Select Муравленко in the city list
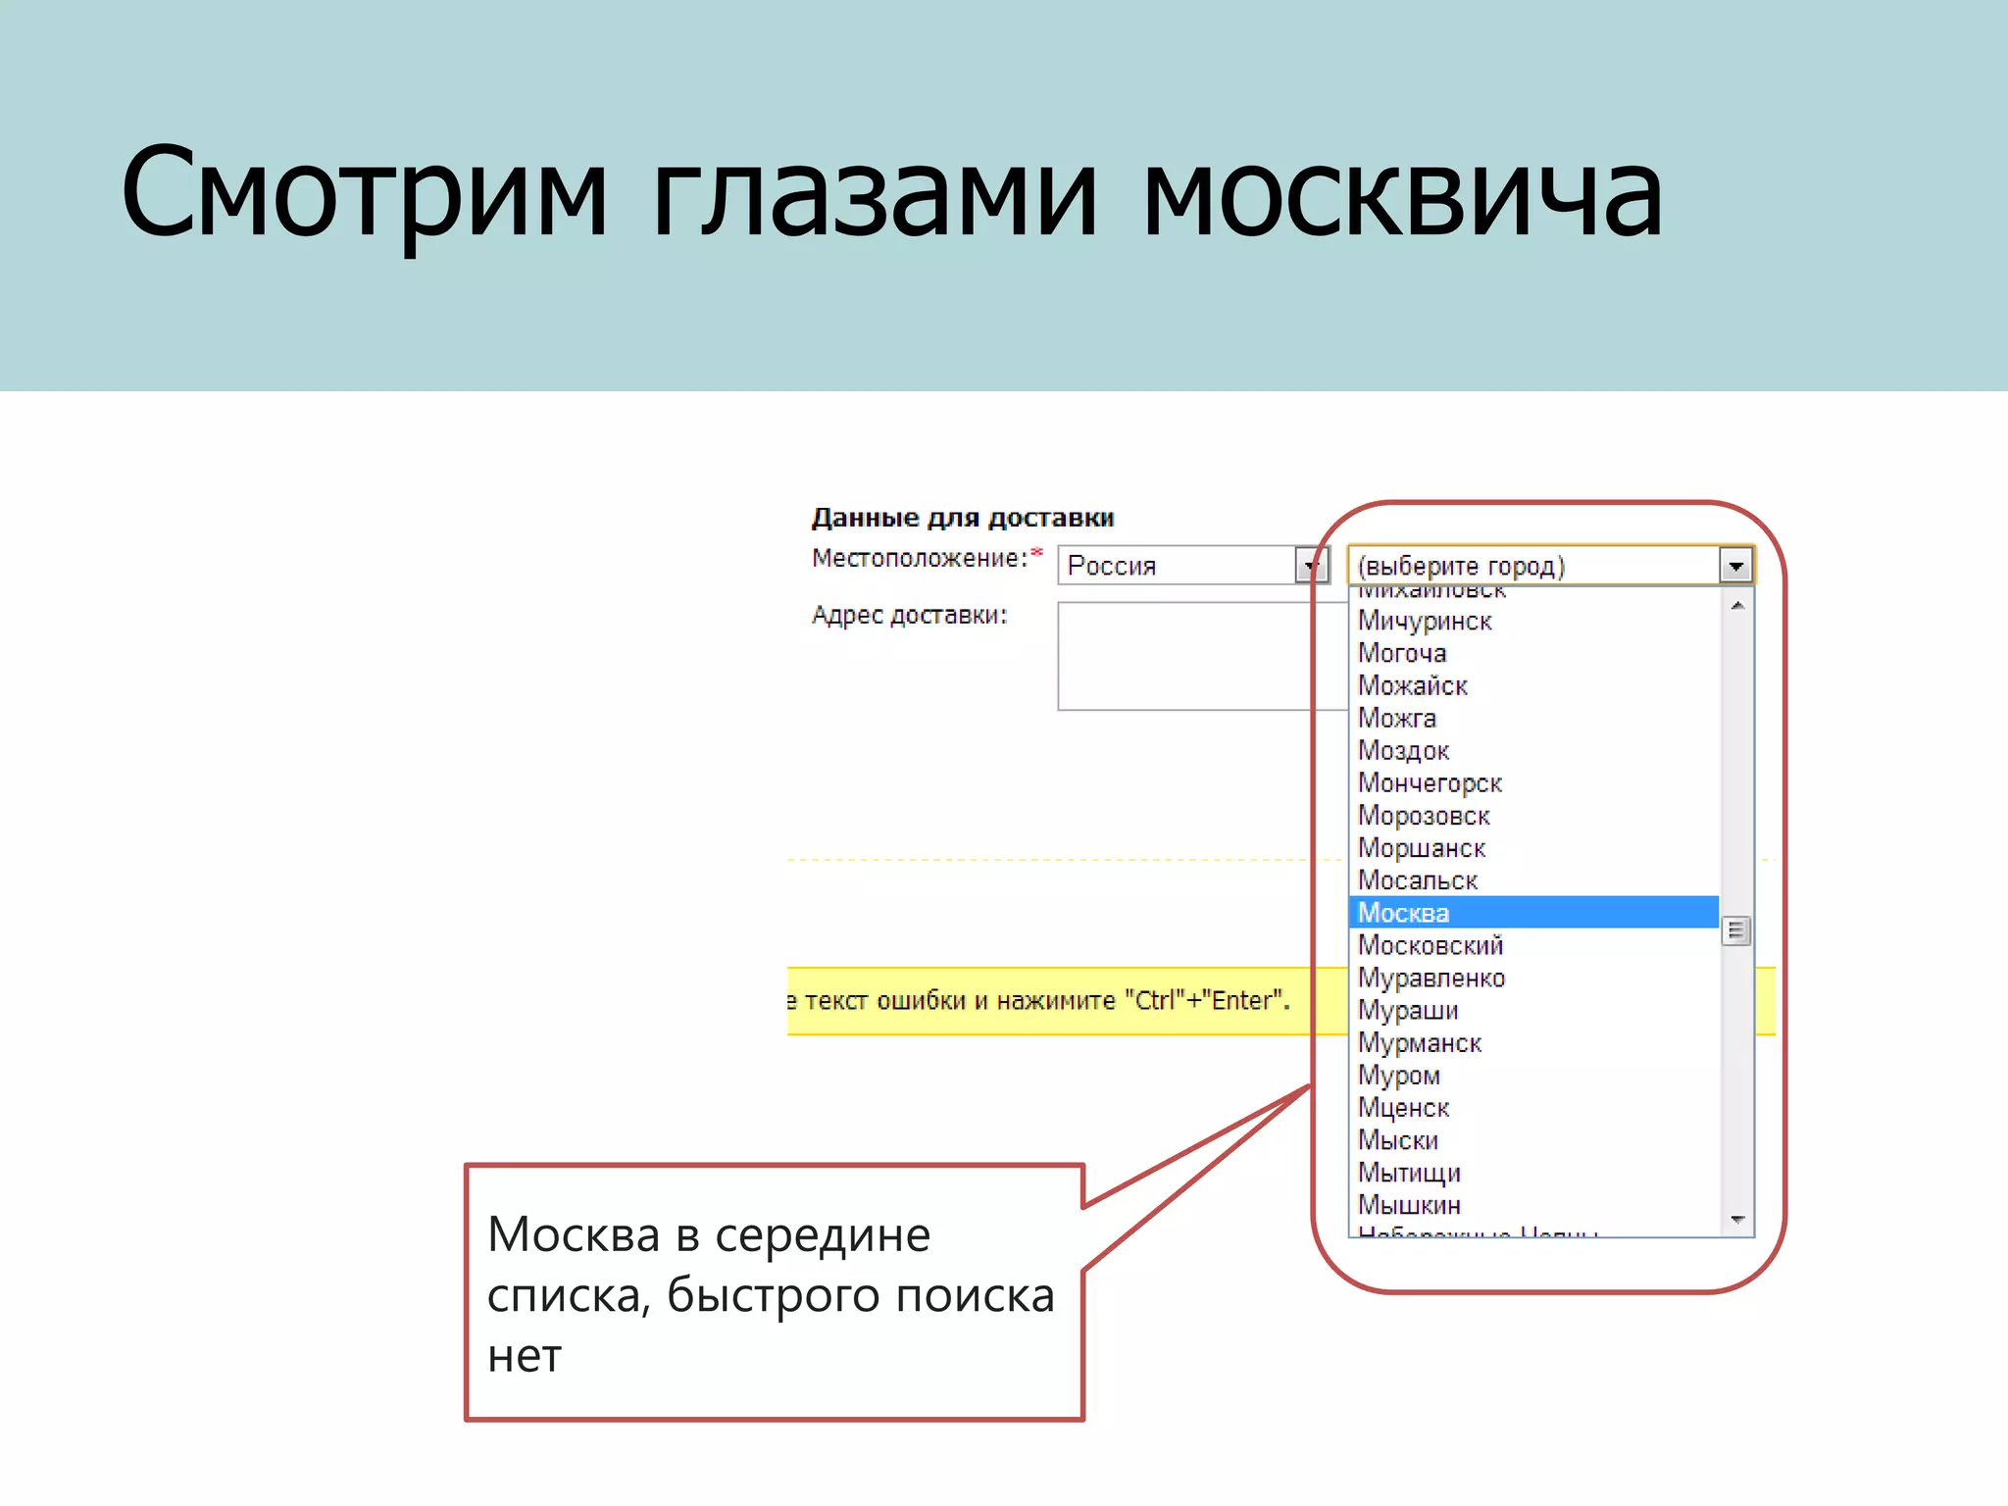This screenshot has height=1506, width=2008. pyautogui.click(x=1534, y=978)
